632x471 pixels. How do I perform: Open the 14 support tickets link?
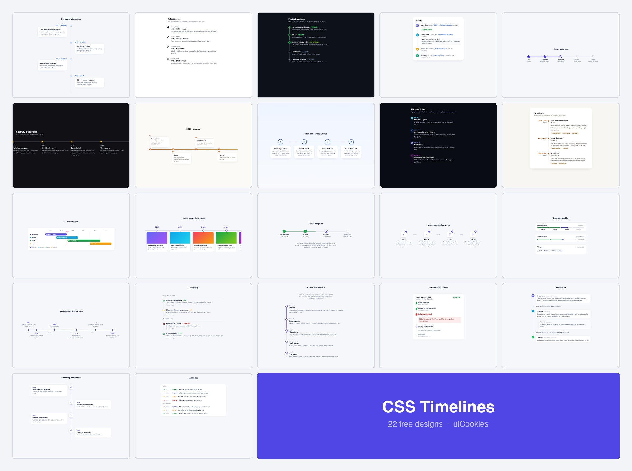[438, 55]
